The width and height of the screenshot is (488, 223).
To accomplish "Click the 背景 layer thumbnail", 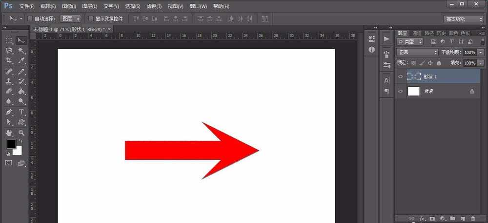I will (414, 92).
